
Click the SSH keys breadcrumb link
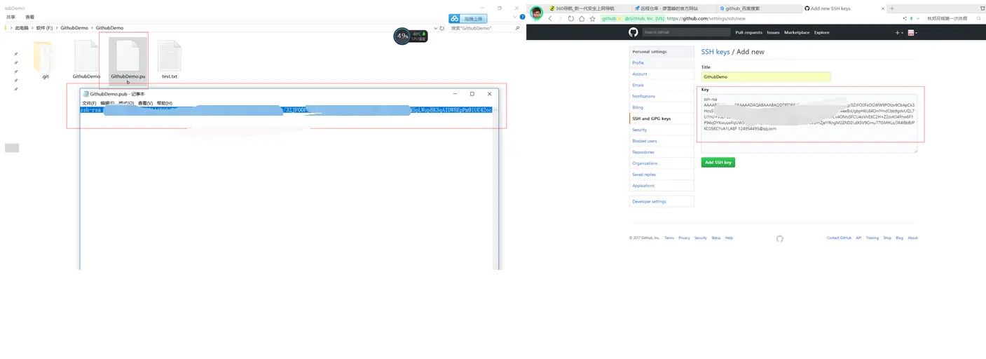pyautogui.click(x=715, y=52)
